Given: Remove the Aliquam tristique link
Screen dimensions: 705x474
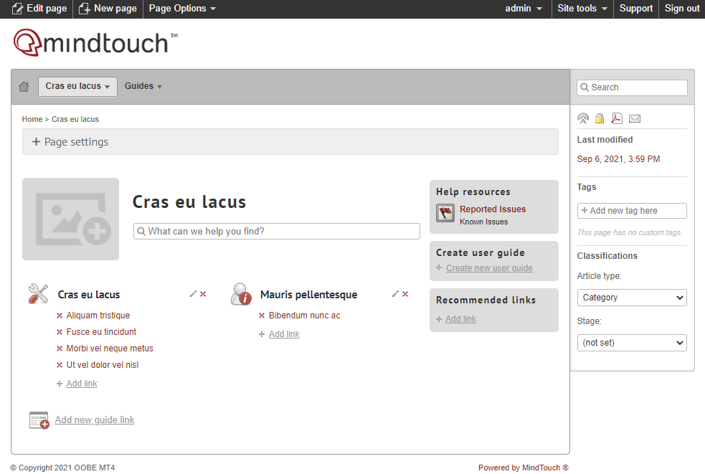Looking at the screenshot, I should 60,316.
